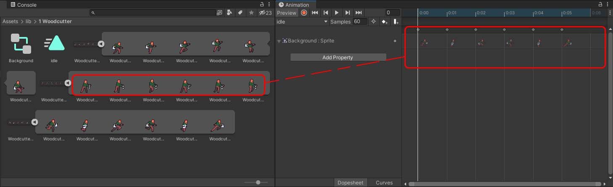
Task: Click the Add Property button
Action: point(338,57)
